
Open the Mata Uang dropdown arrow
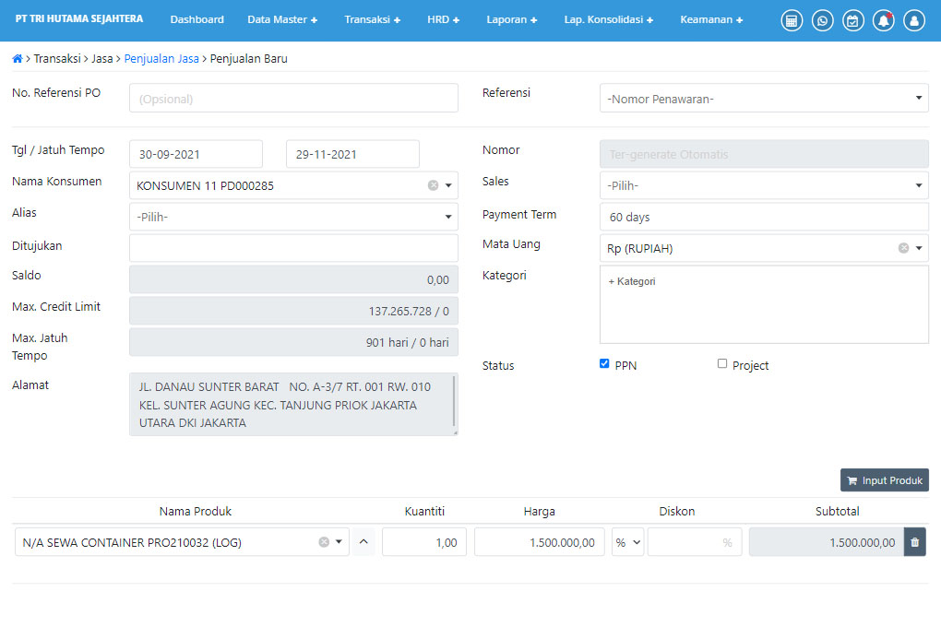(x=919, y=248)
